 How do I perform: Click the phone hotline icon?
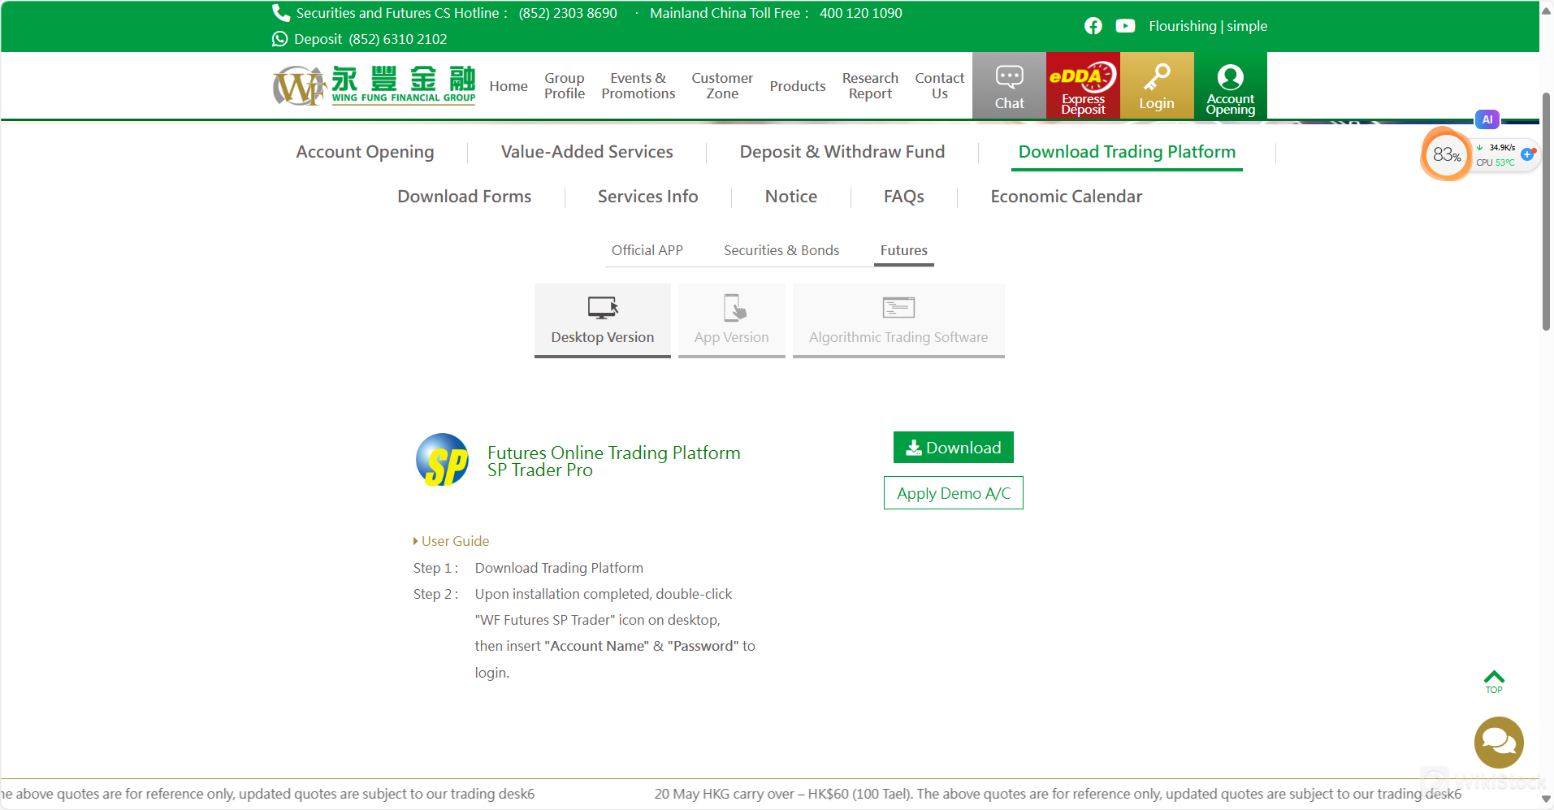[281, 13]
